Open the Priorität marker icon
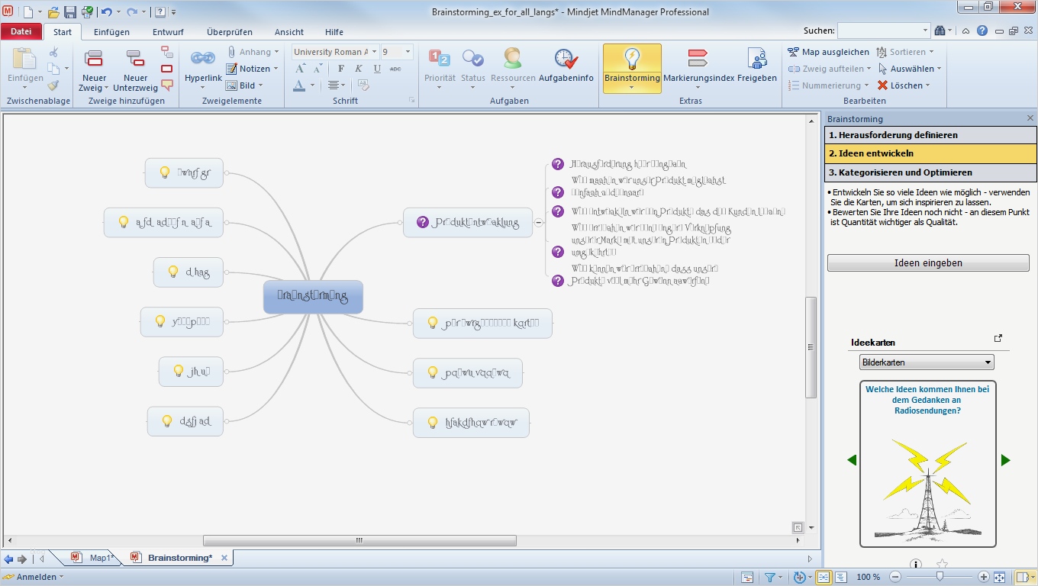Screen dimensions: 1038x586 tap(440, 58)
